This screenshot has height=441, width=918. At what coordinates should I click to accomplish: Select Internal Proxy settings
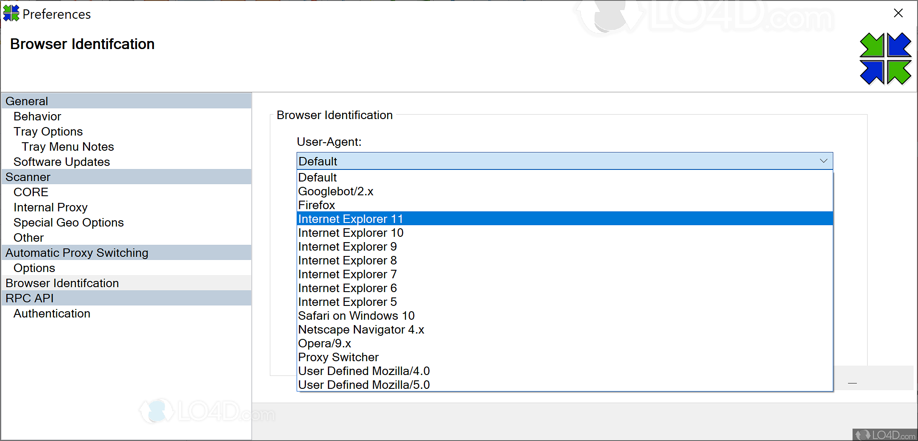click(50, 207)
